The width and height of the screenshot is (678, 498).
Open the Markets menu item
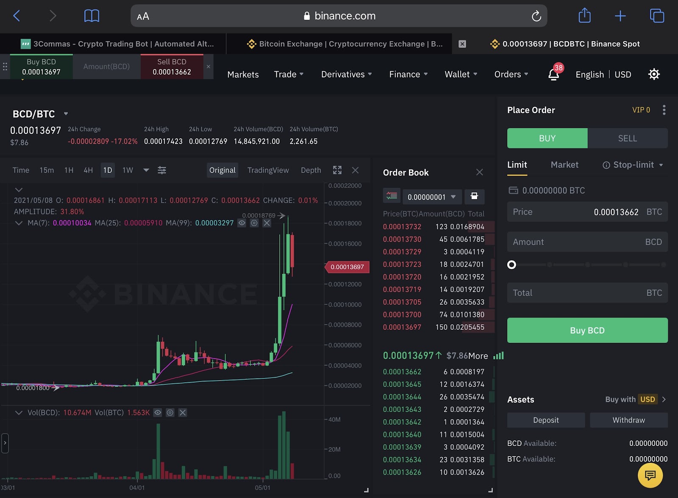[243, 74]
